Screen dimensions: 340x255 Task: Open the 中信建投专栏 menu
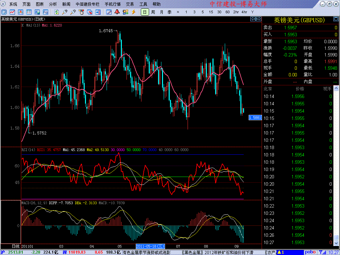pyautogui.click(x=88, y=4)
